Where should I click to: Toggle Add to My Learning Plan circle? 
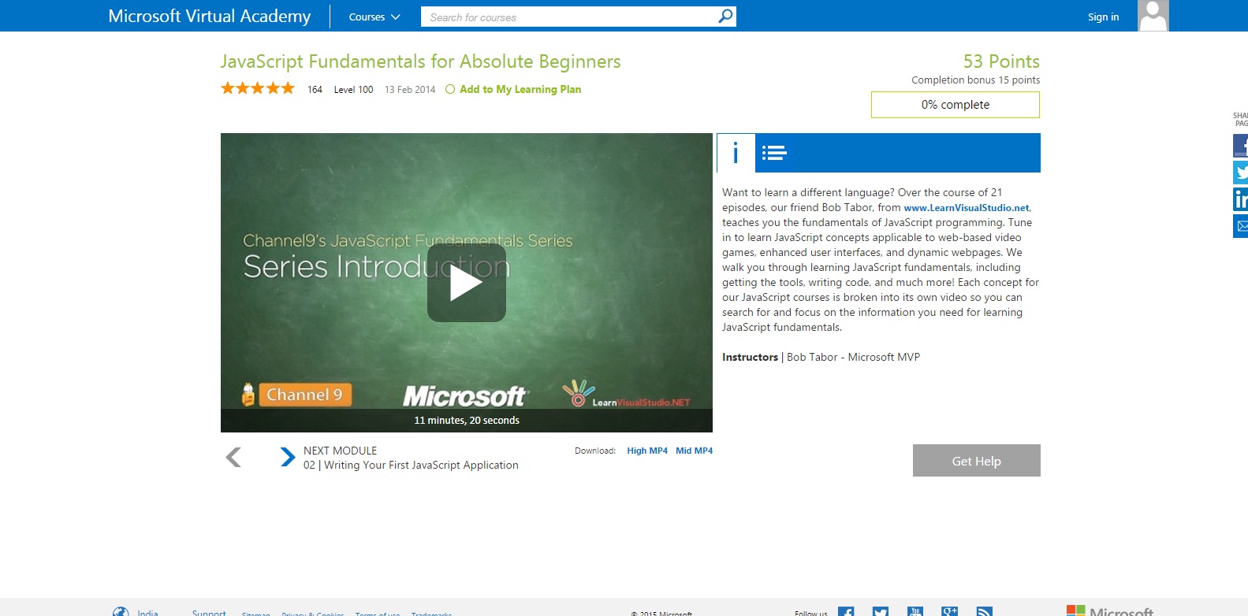[x=450, y=89]
